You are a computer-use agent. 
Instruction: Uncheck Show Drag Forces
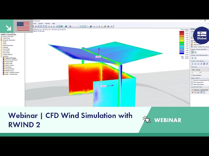192,82
